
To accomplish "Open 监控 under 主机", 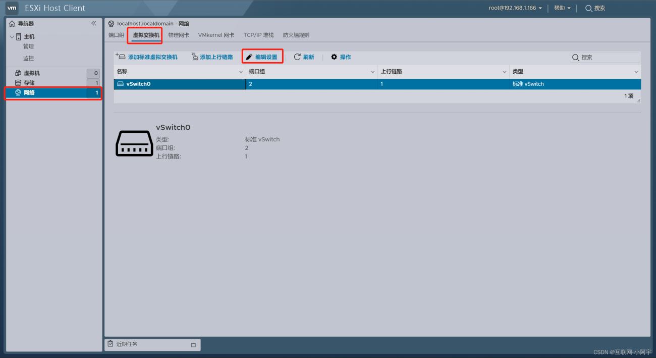I will [28, 58].
